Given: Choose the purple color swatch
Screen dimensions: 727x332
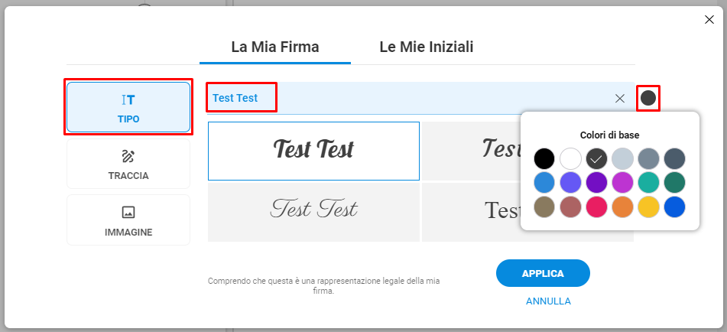Looking at the screenshot, I should pos(596,183).
